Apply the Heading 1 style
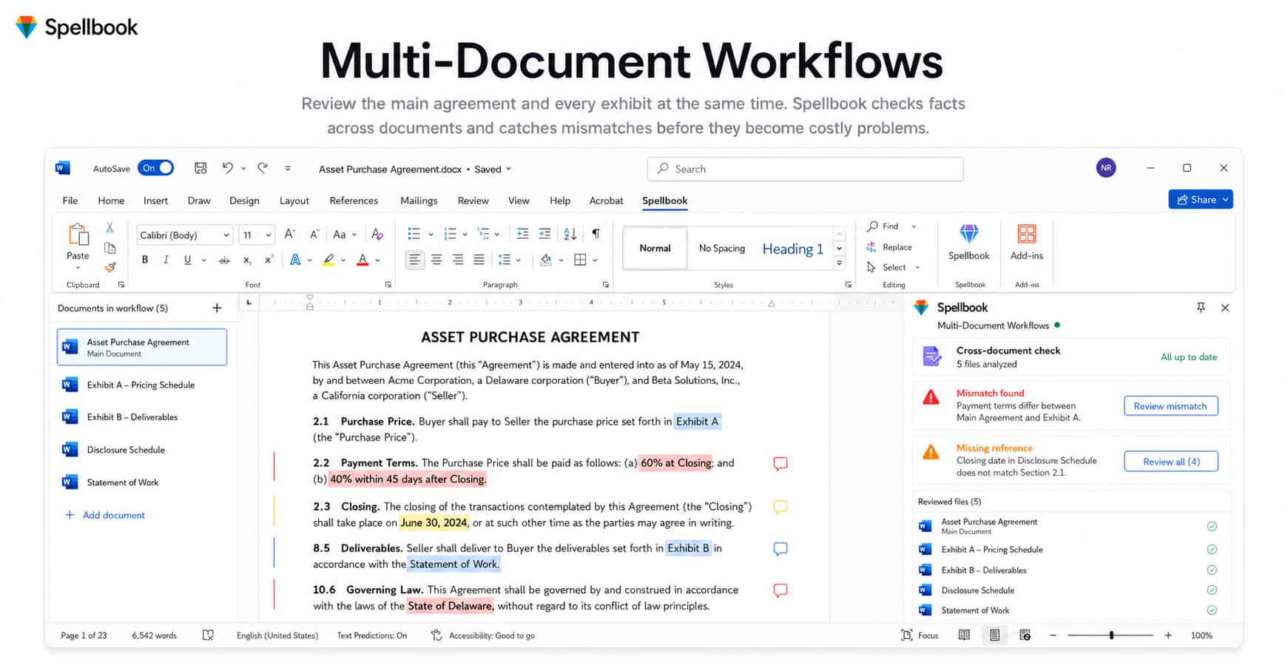This screenshot has height=668, width=1288. 792,249
